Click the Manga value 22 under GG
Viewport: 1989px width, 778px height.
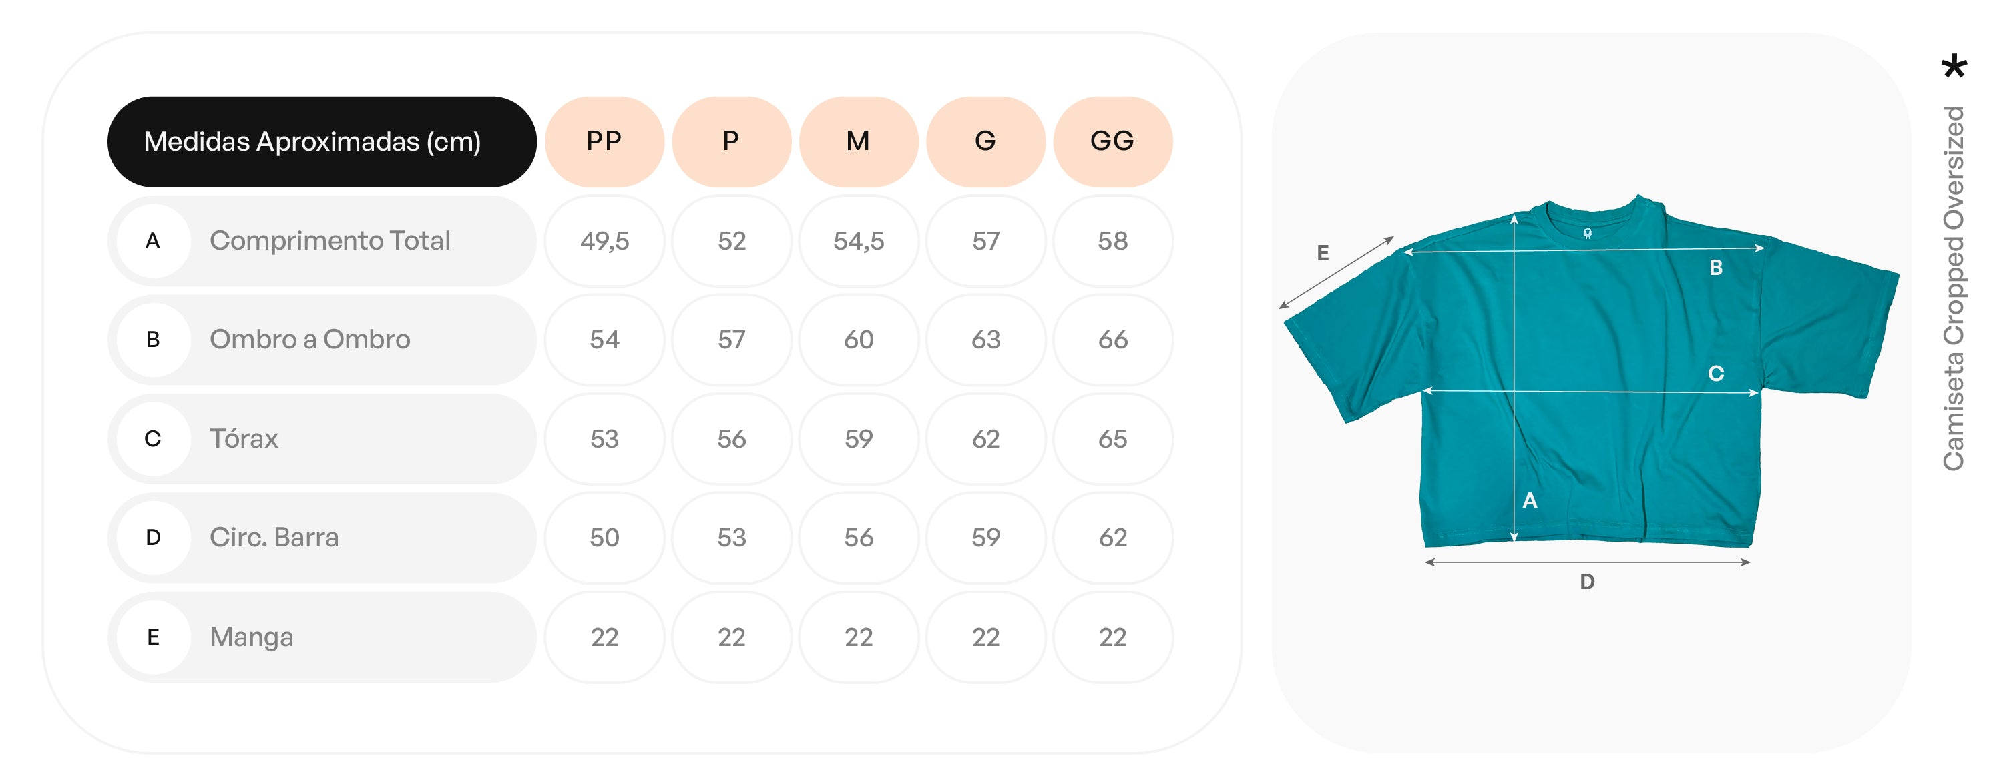1112,637
